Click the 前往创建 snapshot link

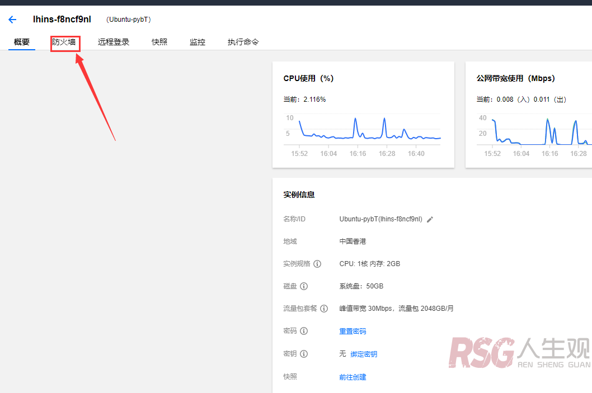(x=353, y=377)
